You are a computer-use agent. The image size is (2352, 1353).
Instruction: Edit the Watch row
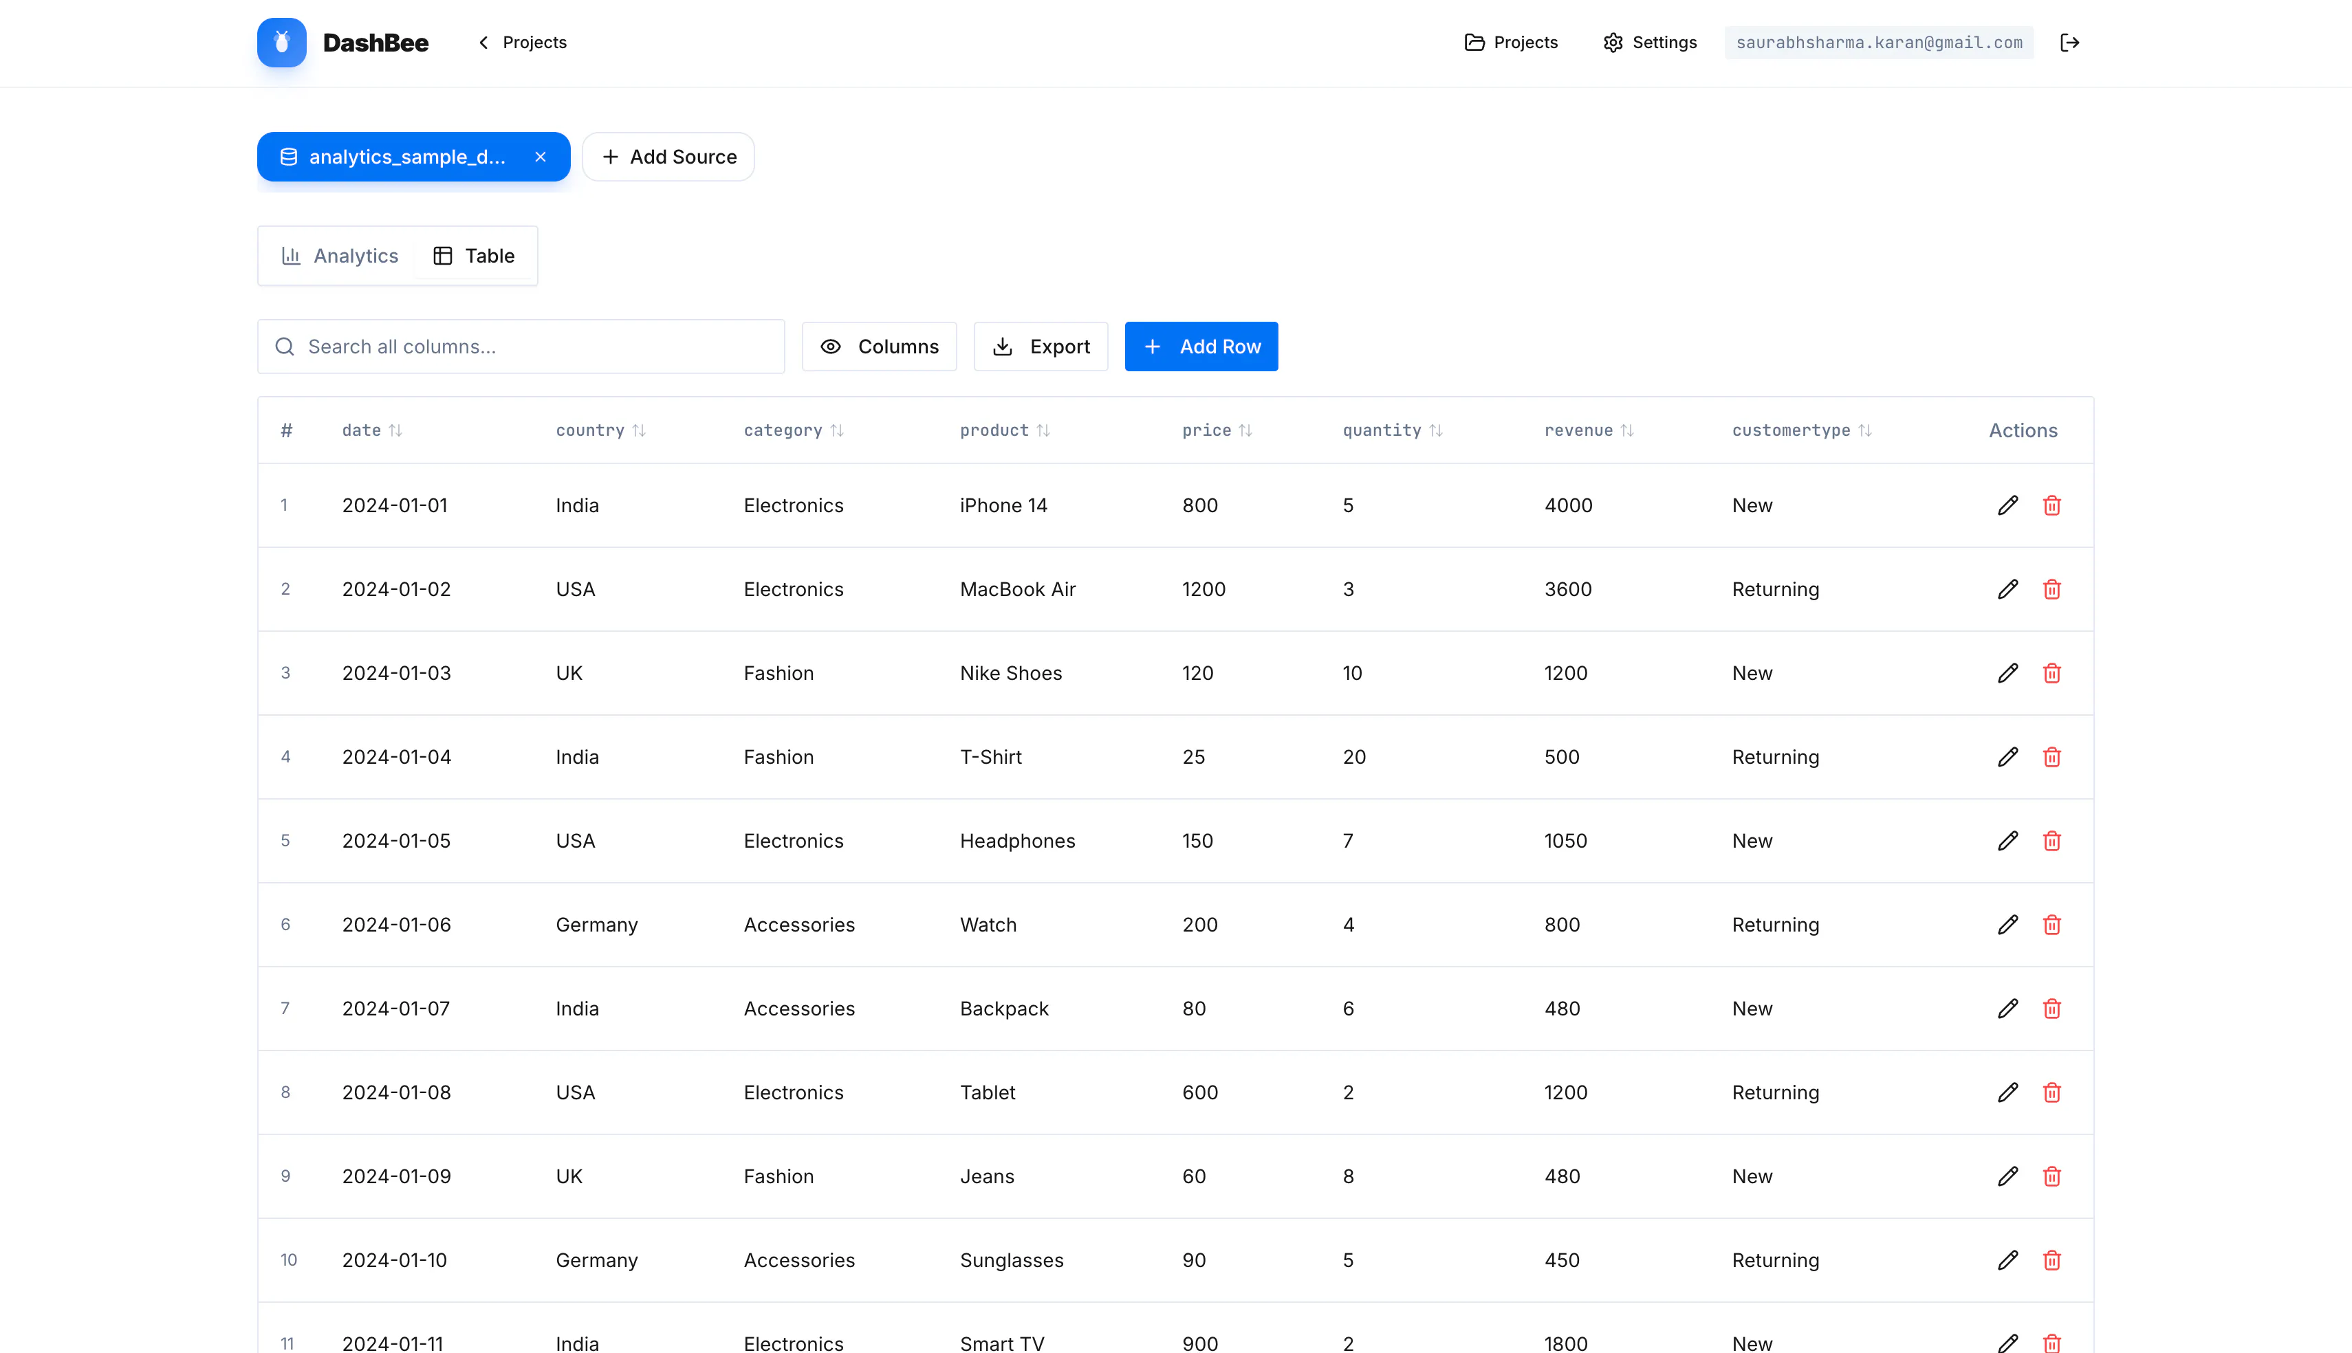coord(2008,925)
